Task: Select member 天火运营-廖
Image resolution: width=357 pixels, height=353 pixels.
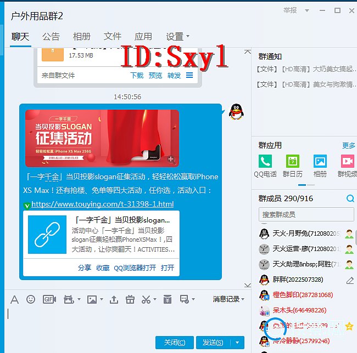Action: [306, 249]
